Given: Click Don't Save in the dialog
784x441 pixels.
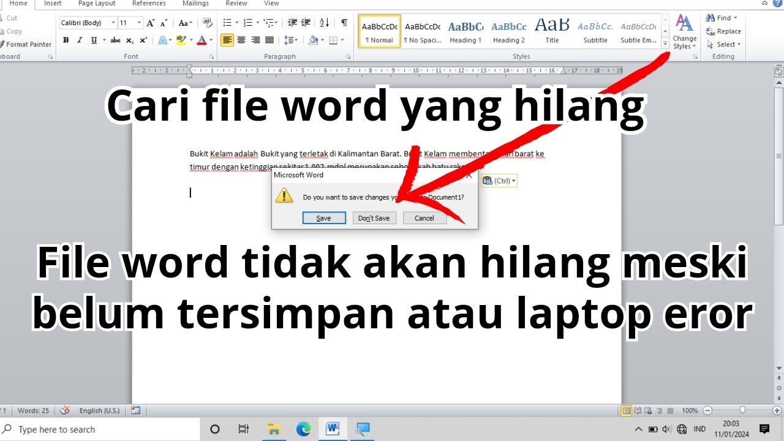Looking at the screenshot, I should click(x=374, y=218).
